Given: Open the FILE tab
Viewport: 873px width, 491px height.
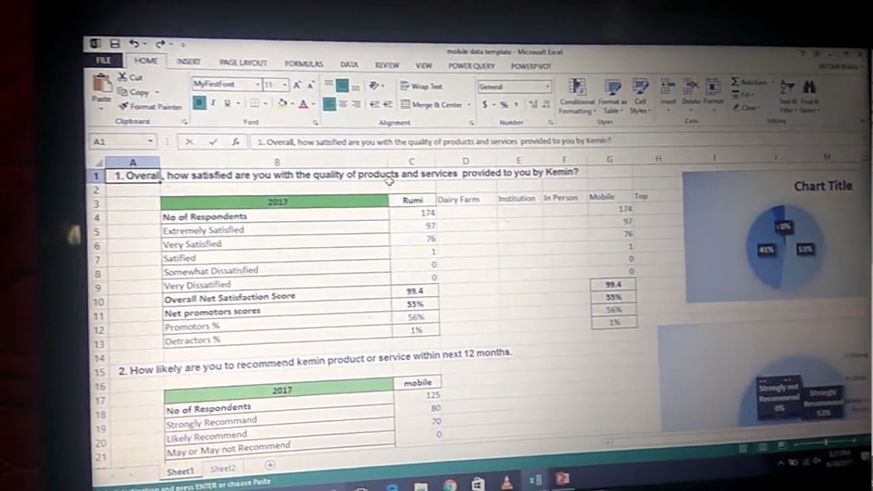Looking at the screenshot, I should (104, 60).
